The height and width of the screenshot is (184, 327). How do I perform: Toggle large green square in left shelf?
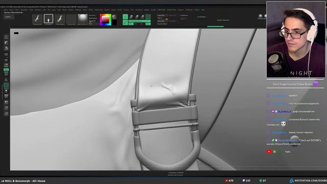(6, 85)
